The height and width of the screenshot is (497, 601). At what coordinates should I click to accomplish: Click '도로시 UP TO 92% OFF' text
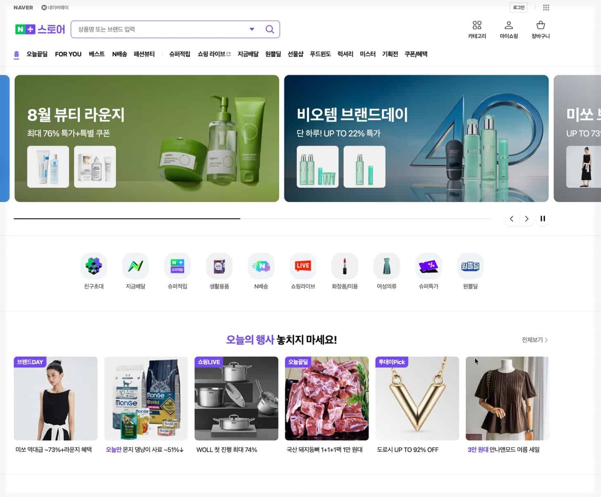tap(407, 450)
